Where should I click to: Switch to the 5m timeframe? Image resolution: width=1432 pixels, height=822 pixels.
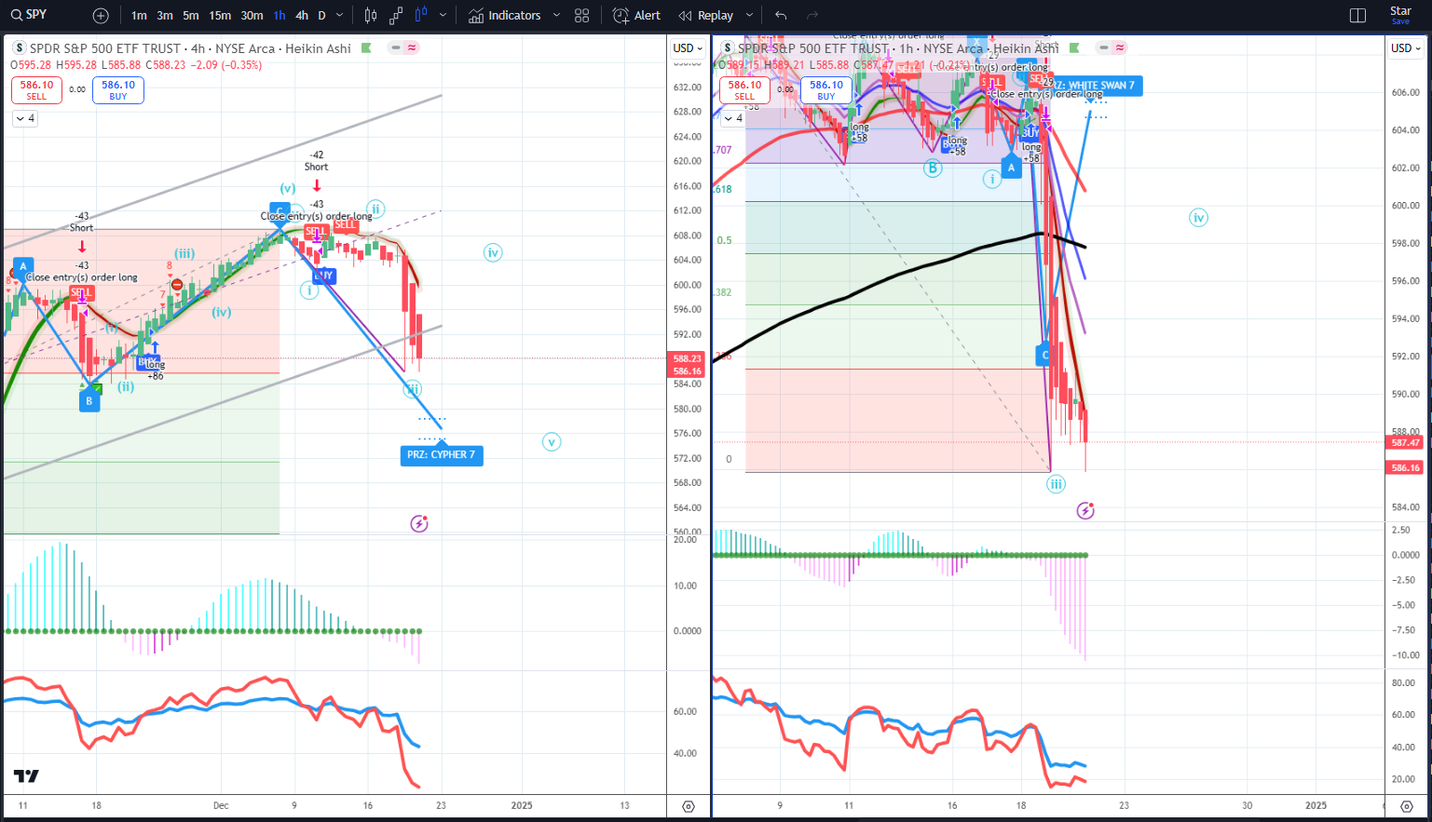pos(191,16)
